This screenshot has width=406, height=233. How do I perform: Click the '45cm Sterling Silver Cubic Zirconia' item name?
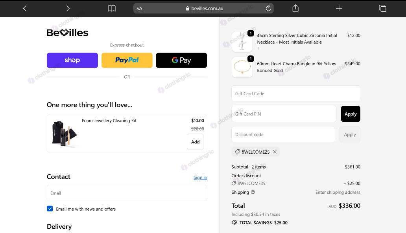click(x=297, y=39)
